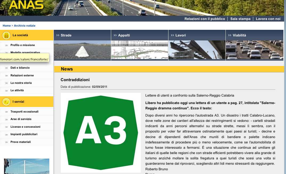Screen dimensions: 286x174
Task: Open the Viabilità traffic image
Action: point(255,50)
